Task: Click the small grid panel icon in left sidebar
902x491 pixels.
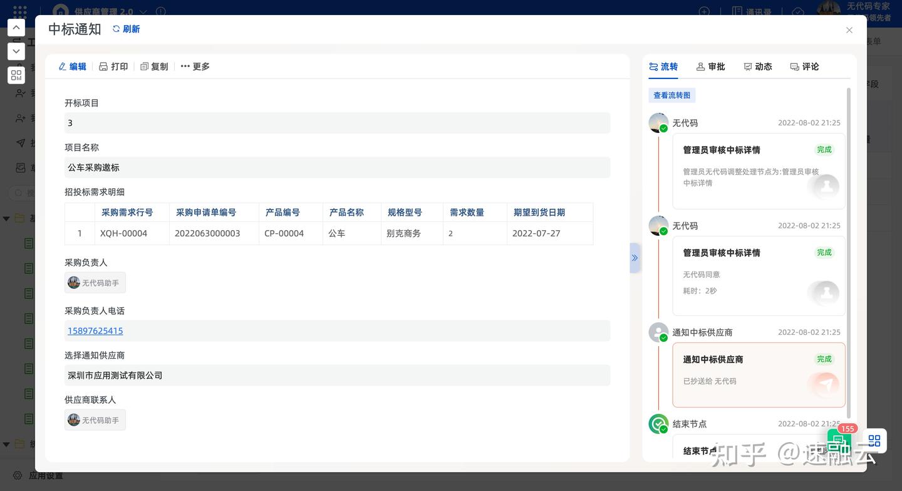Action: tap(16, 75)
